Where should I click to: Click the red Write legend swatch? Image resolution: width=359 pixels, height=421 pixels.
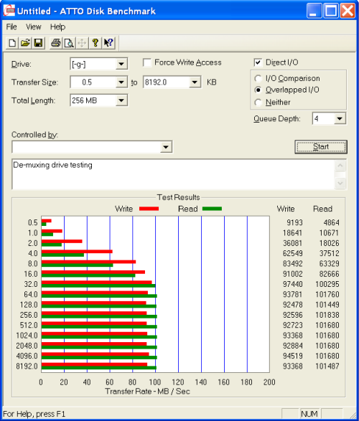[x=149, y=209]
